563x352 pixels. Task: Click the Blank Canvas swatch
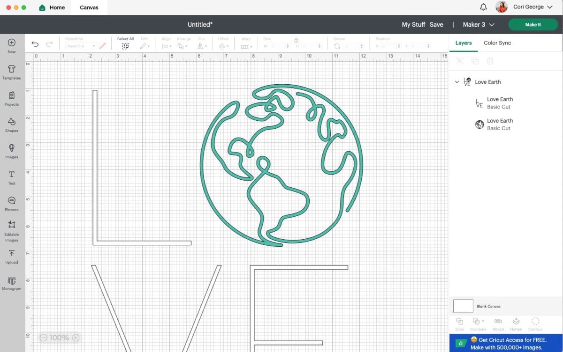coord(463,306)
